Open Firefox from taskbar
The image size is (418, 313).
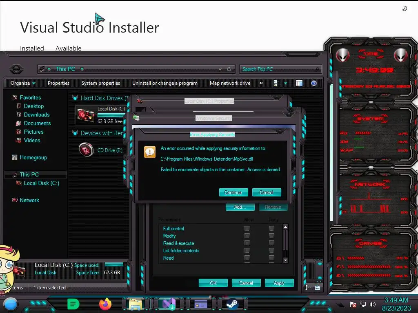pyautogui.click(x=105, y=304)
